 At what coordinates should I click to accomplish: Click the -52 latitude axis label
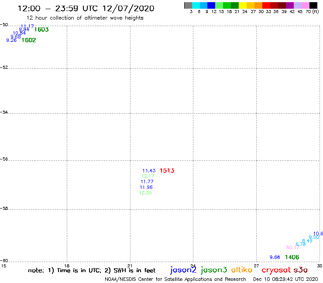4,67
